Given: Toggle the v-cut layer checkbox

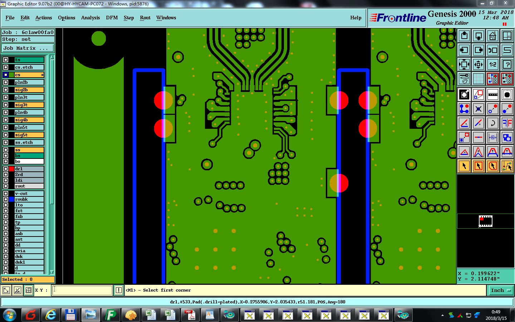Looking at the screenshot, I should 6,194.
